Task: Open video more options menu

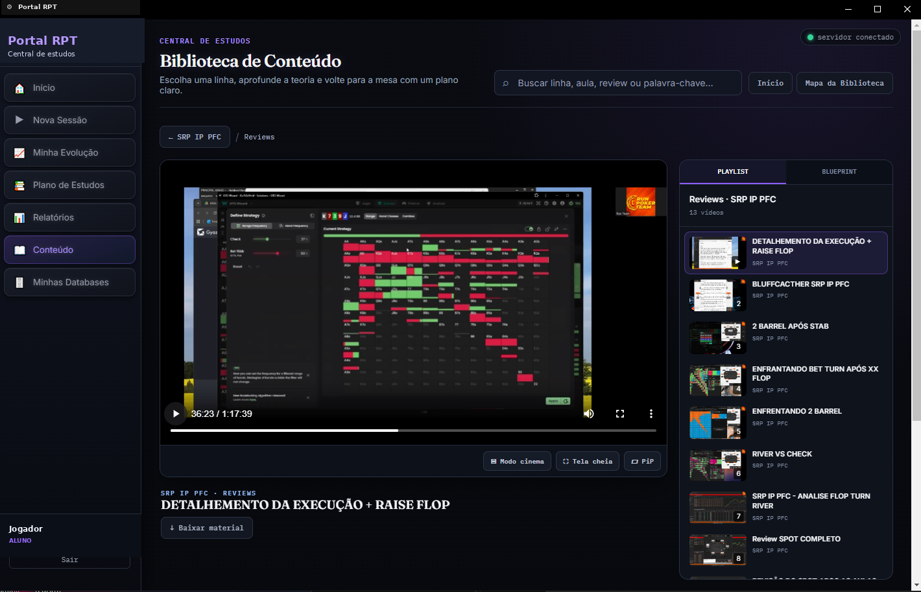Action: [x=651, y=414]
